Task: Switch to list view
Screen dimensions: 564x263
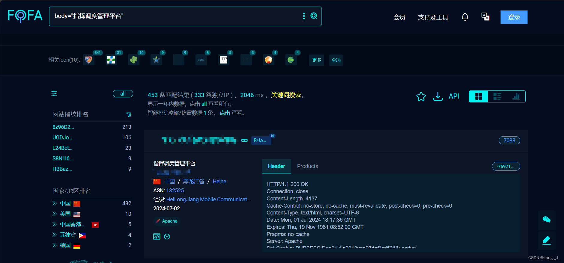Action: click(497, 96)
